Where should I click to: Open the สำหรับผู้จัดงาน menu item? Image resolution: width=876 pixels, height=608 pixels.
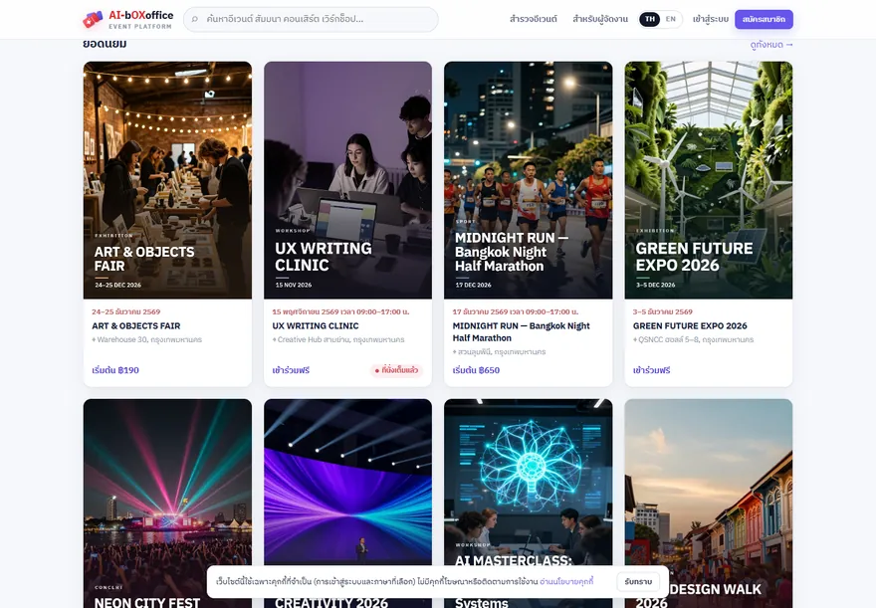point(600,19)
